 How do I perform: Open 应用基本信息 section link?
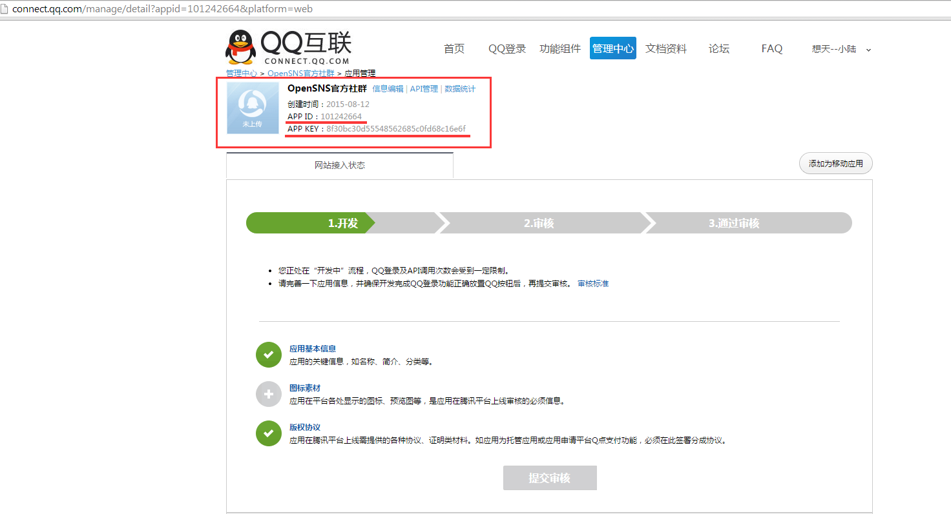tap(313, 349)
